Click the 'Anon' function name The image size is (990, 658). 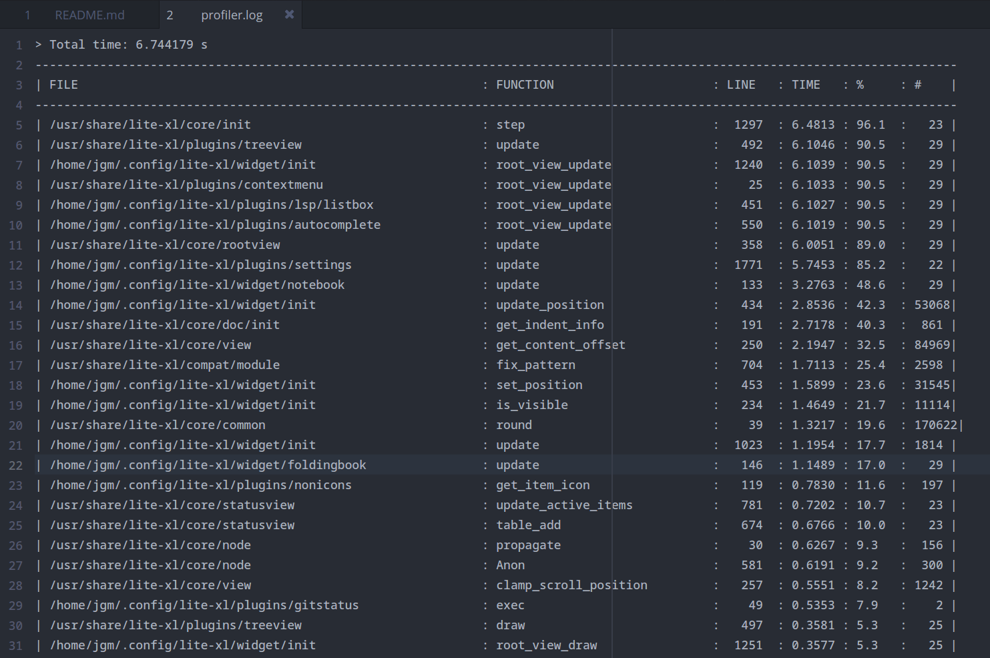point(510,565)
